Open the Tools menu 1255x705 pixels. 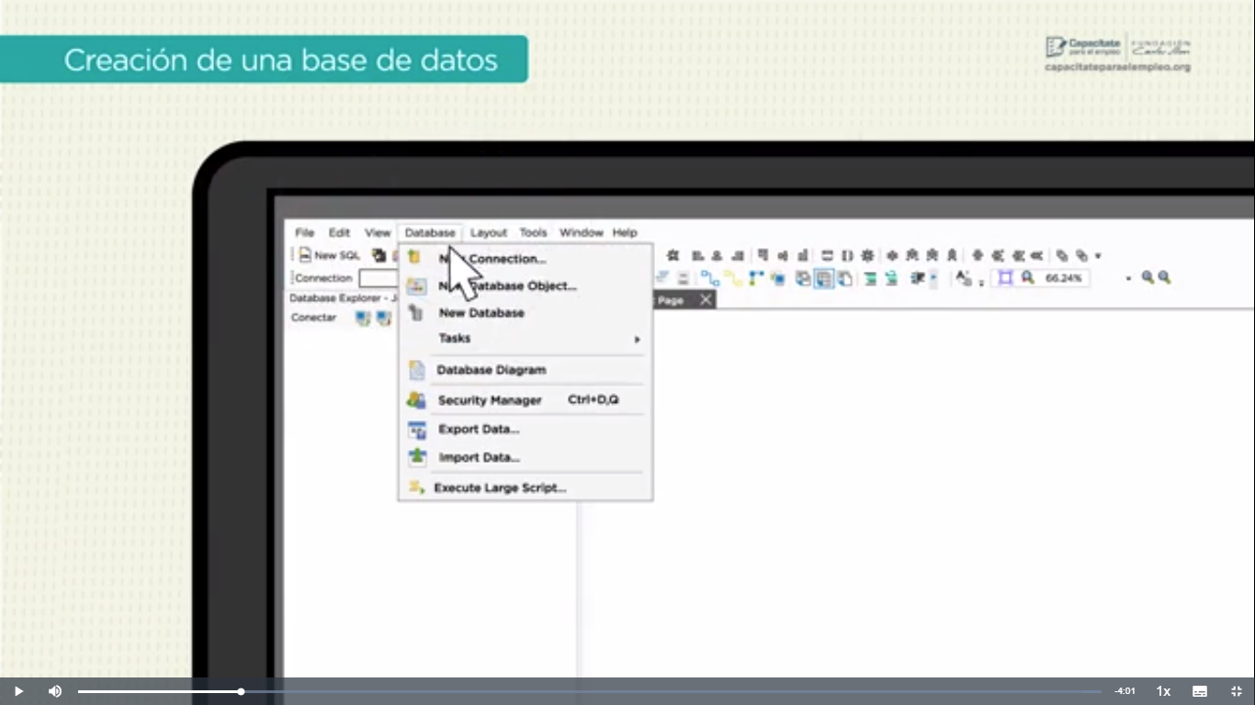pyautogui.click(x=533, y=233)
